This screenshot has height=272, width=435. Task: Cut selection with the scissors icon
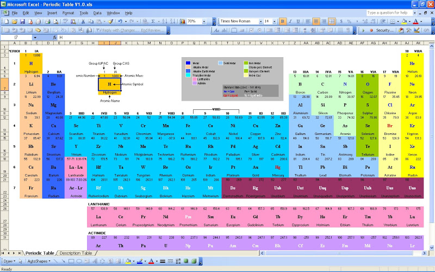pos(83,21)
